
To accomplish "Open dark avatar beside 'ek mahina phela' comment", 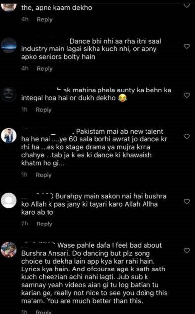I will (9, 94).
